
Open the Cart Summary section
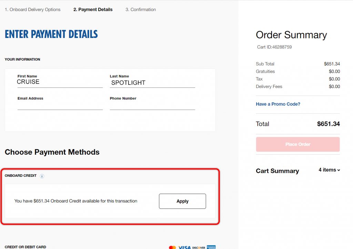[278, 171]
